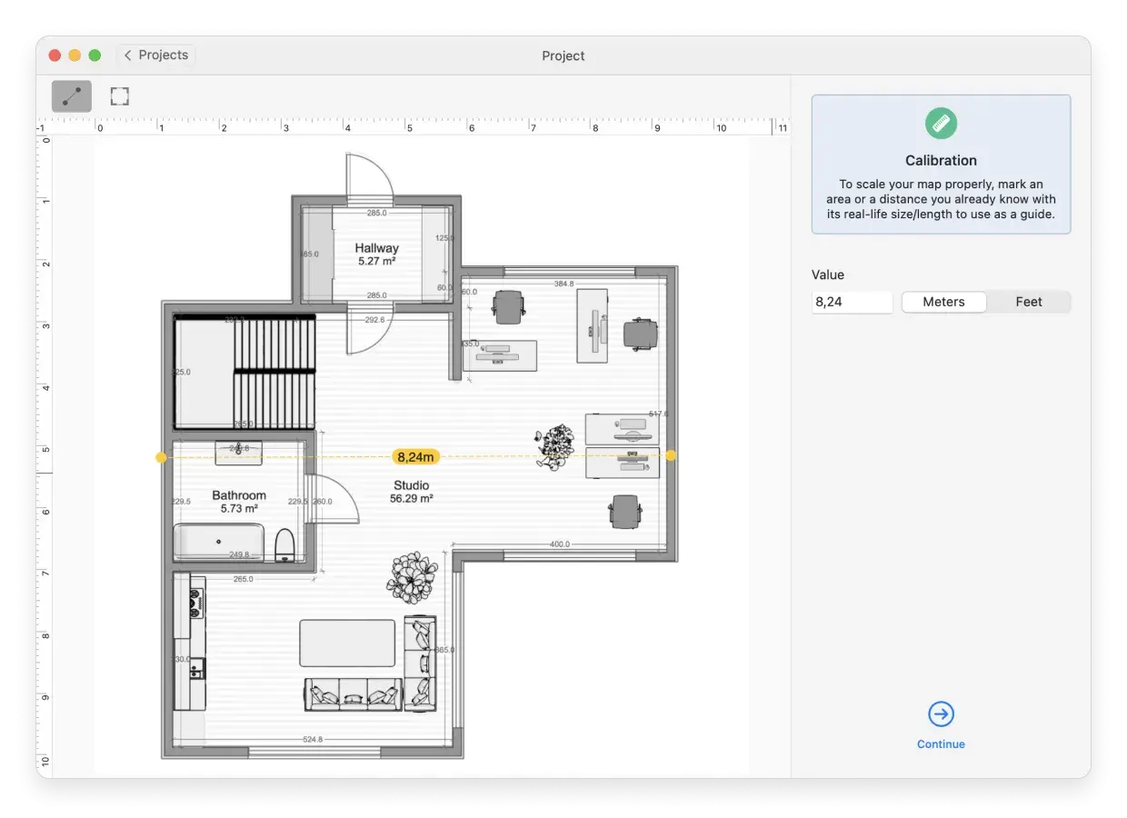Click the bathtub in the Bathroom
Screen dimensions: 1127x818
coord(219,542)
